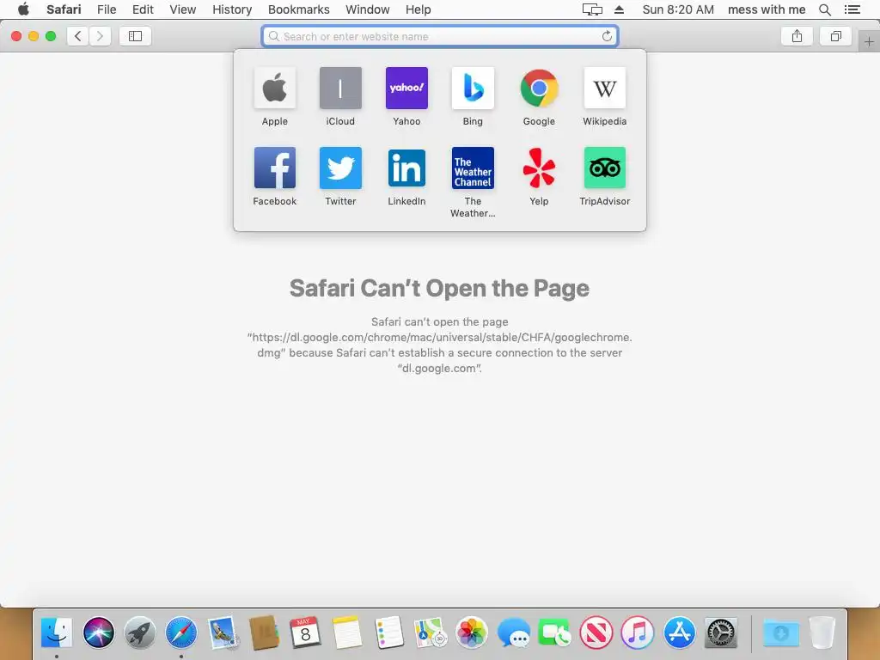This screenshot has width=880, height=660.
Task: Open the Yelp favorite tile
Action: click(x=539, y=168)
